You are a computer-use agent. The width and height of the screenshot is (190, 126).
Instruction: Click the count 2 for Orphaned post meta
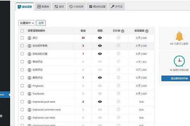coord(83,102)
